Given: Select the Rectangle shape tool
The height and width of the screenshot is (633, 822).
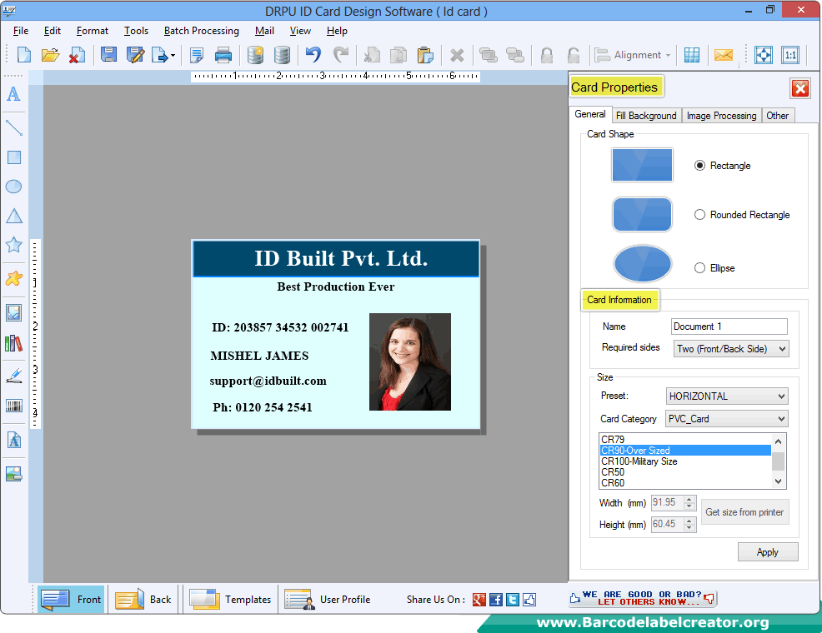Looking at the screenshot, I should pyautogui.click(x=14, y=157).
